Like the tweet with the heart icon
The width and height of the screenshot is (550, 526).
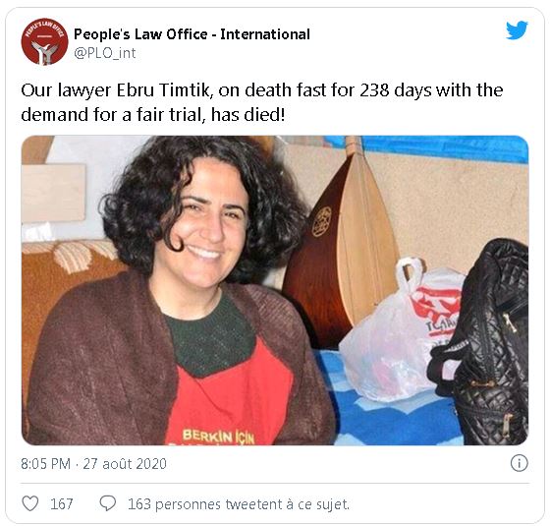tap(30, 503)
